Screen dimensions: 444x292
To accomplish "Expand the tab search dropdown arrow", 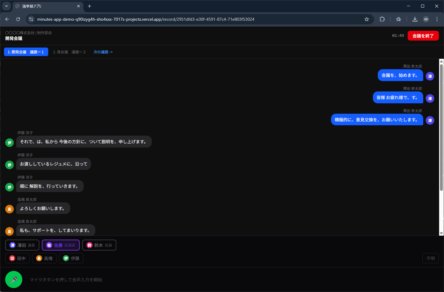I will click(x=6, y=6).
